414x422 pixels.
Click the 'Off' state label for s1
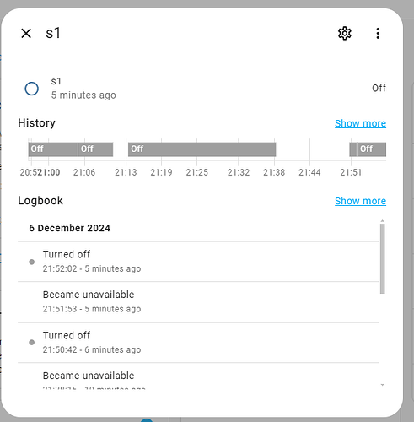tap(379, 88)
